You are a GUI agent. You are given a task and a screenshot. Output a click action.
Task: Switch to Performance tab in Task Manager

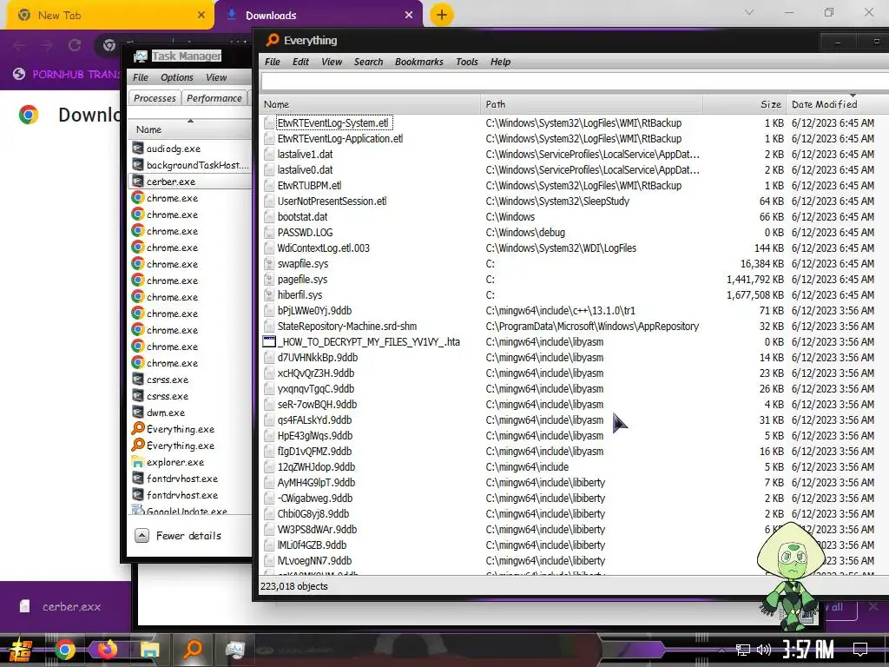[x=214, y=98]
